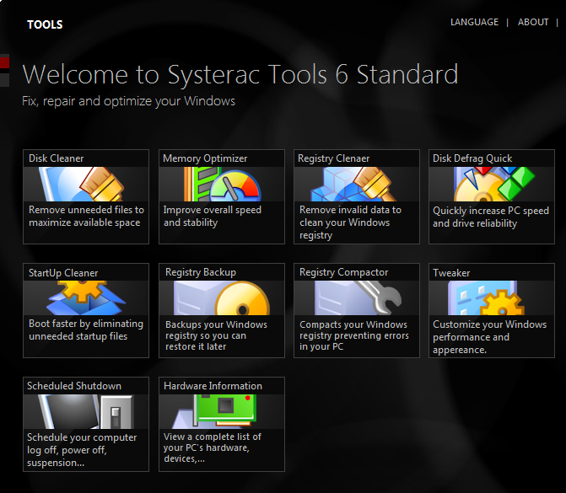566x493 pixels.
Task: Click the Registry Backup description text
Action: tap(217, 337)
